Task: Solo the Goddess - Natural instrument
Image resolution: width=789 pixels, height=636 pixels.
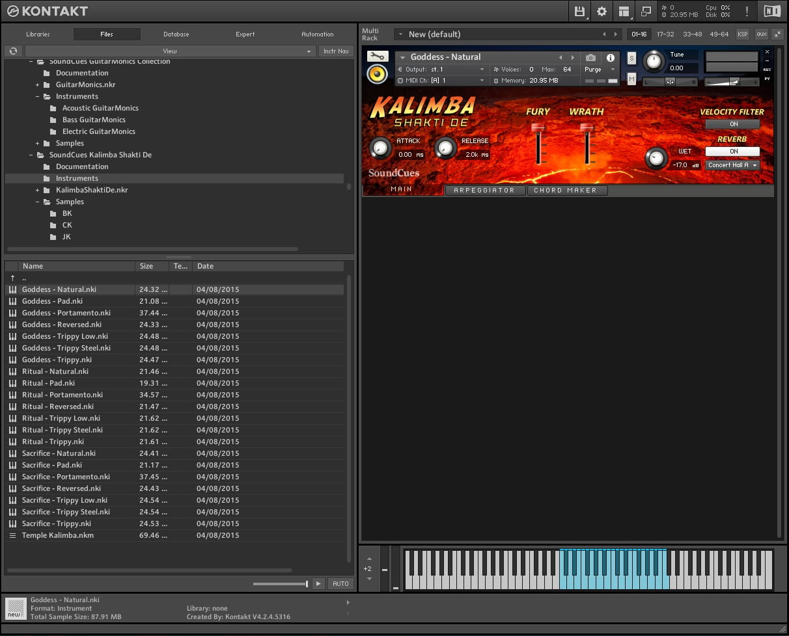Action: (631, 59)
